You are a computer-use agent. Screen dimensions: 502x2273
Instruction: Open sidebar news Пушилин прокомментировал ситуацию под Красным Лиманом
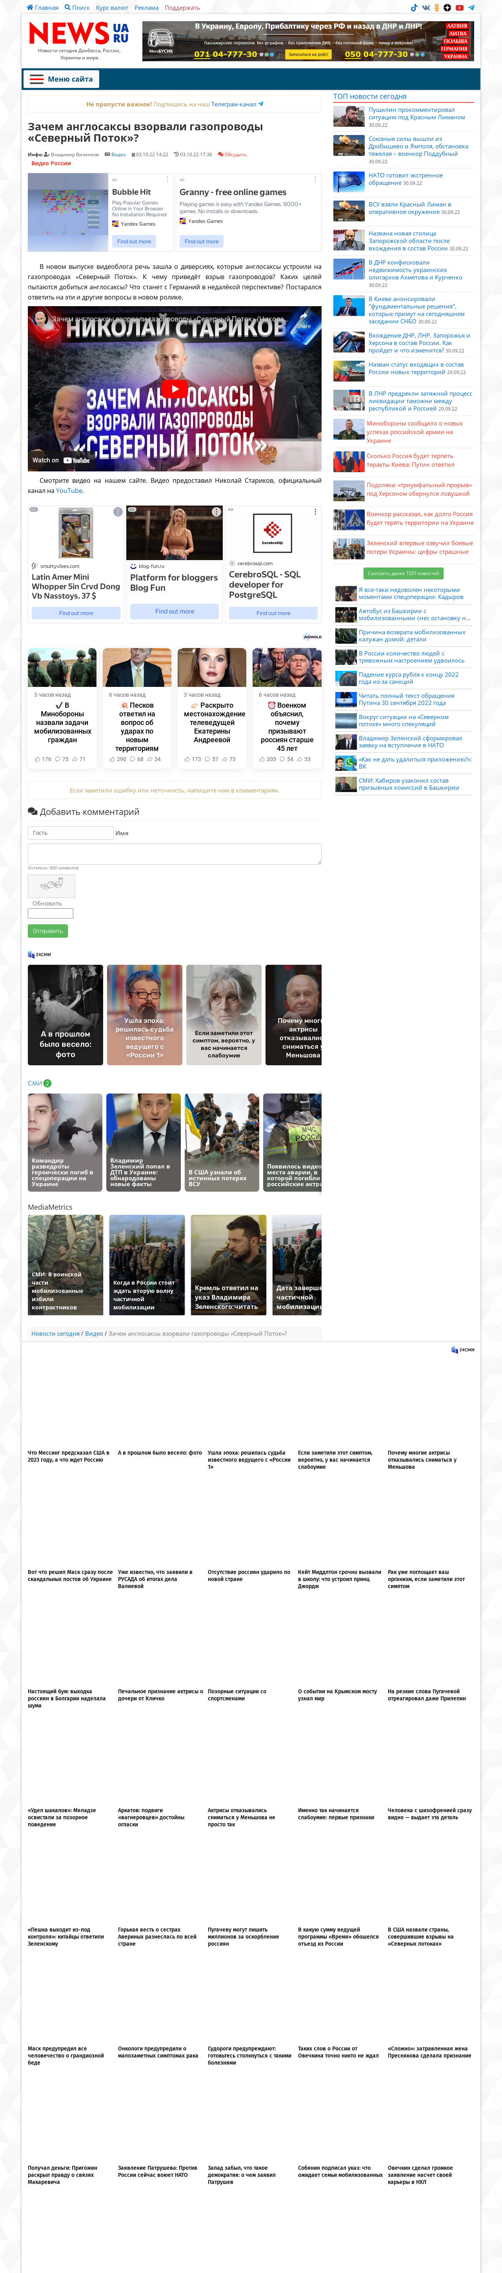(x=417, y=114)
